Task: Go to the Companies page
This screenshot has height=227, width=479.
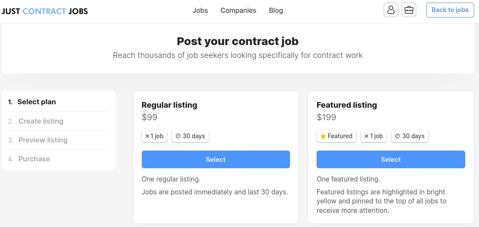Action: pyautogui.click(x=238, y=10)
